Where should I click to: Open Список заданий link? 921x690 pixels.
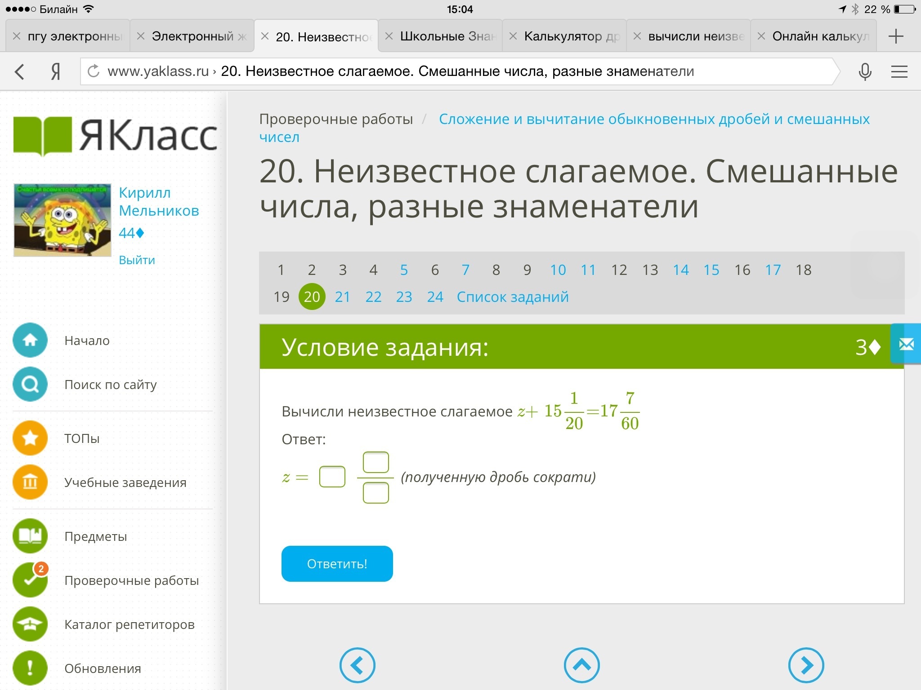(513, 297)
